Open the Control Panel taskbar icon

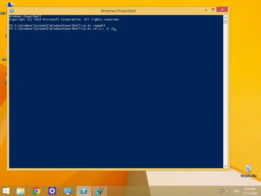(68, 191)
